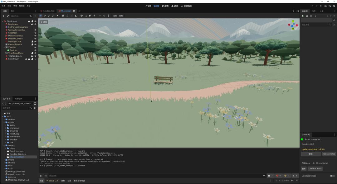
Task: Select forest_pcg.tscn in the file tree
Action: tap(17, 151)
